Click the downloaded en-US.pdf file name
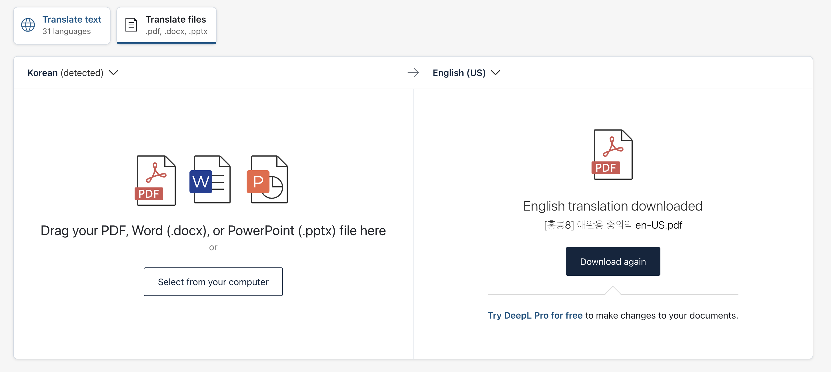Viewport: 831px width, 372px height. click(613, 225)
